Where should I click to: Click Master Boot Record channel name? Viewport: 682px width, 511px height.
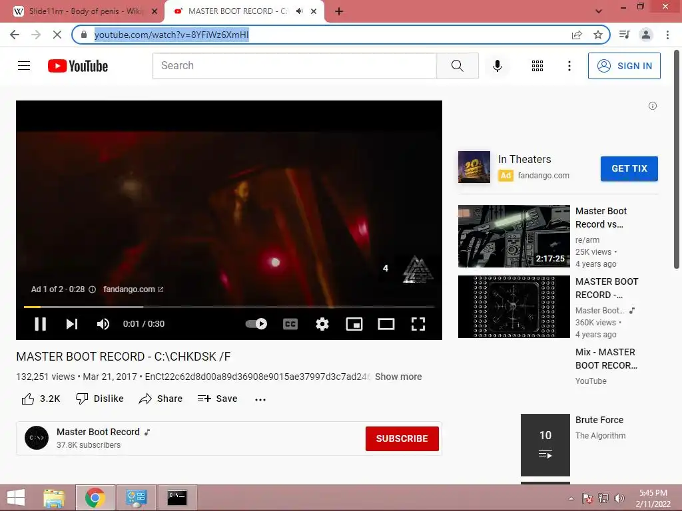[x=98, y=432]
